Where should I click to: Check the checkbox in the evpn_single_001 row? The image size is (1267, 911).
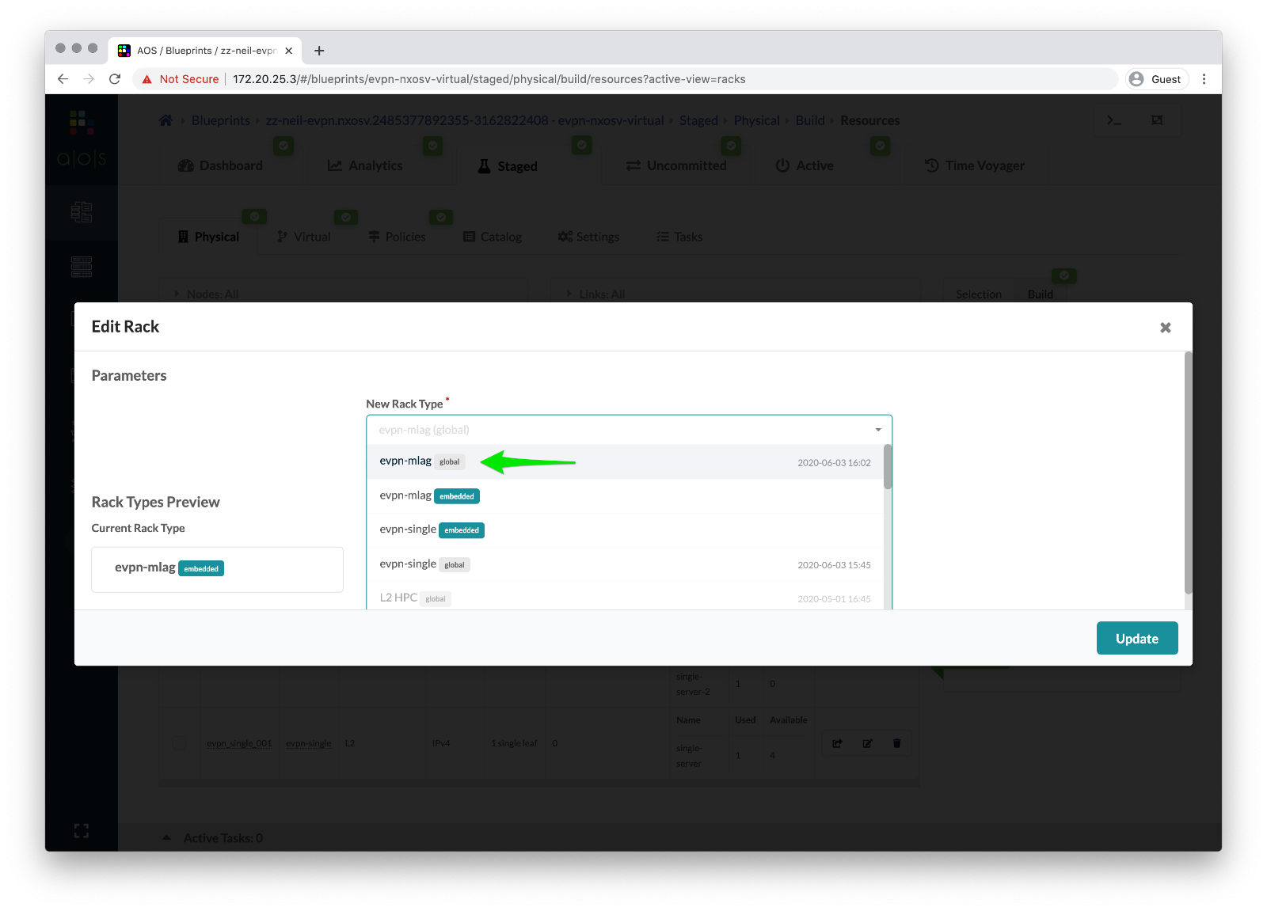[180, 743]
